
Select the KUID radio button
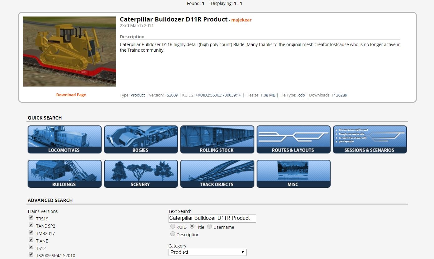(173, 227)
